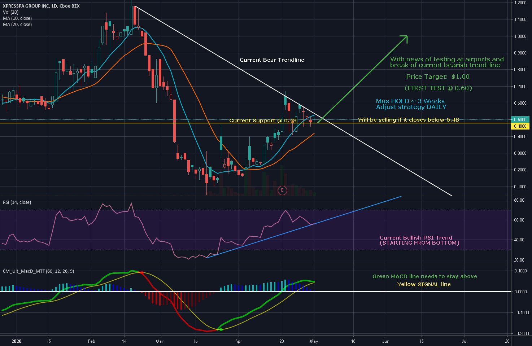Toggle the MA (20, close) moving average
Screen dimensions: 532x346
click(17, 24)
